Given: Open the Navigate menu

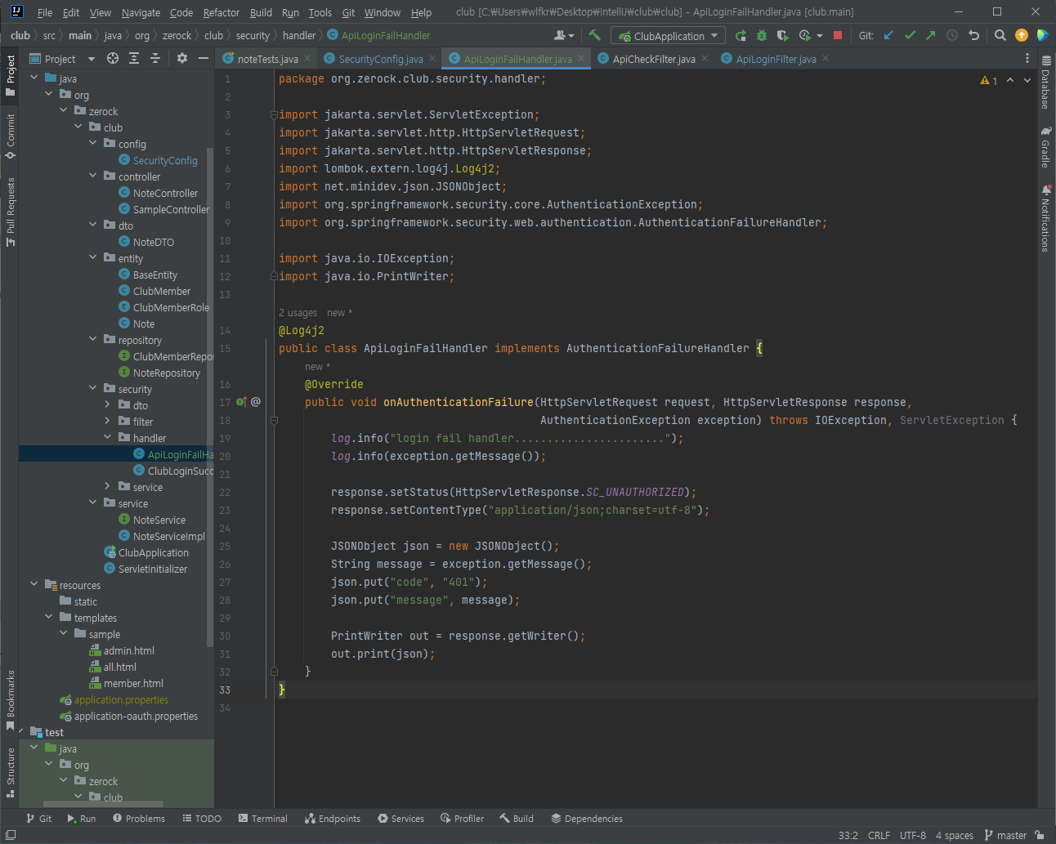Looking at the screenshot, I should coord(141,12).
